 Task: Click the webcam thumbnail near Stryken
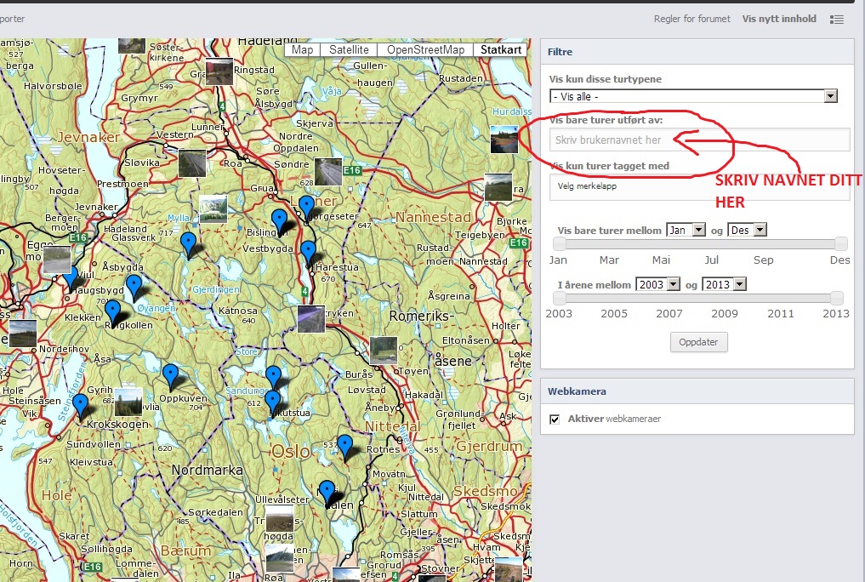click(311, 319)
